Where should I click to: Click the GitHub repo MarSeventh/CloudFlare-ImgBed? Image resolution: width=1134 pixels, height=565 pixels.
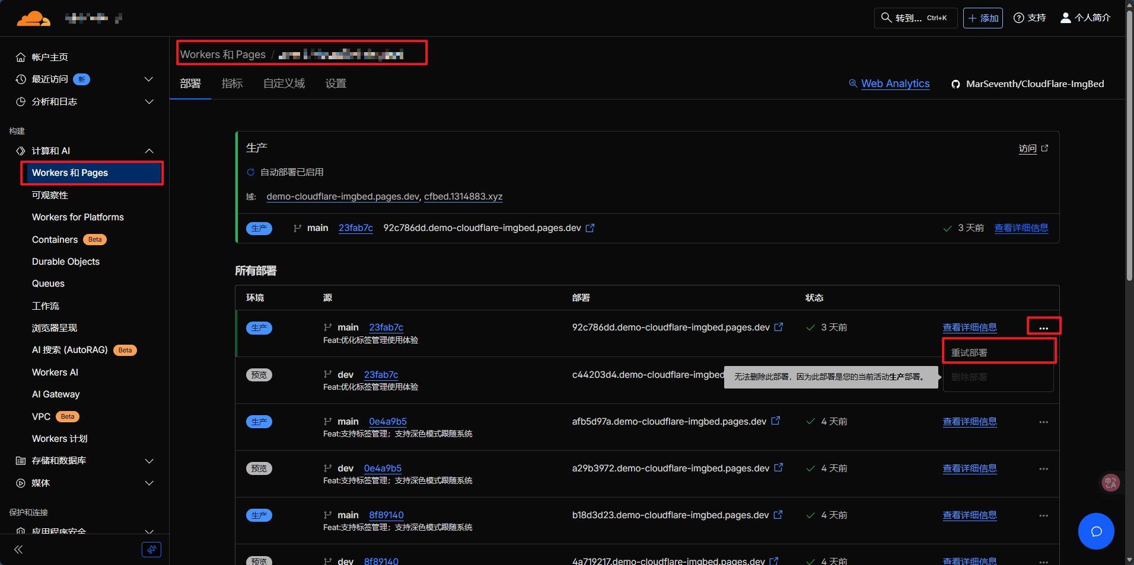coord(1028,84)
